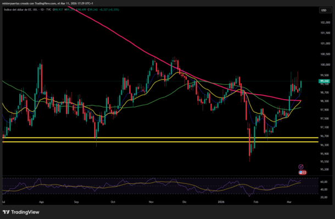Click the Oct label on time axis

click(x=114, y=201)
